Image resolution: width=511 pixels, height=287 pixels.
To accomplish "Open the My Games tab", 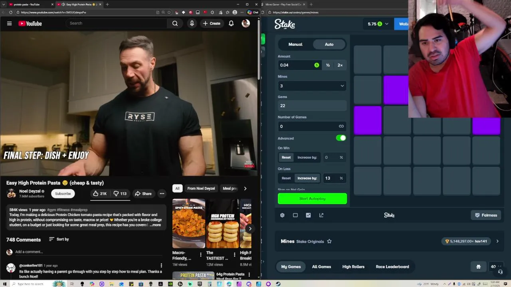I will [291, 267].
